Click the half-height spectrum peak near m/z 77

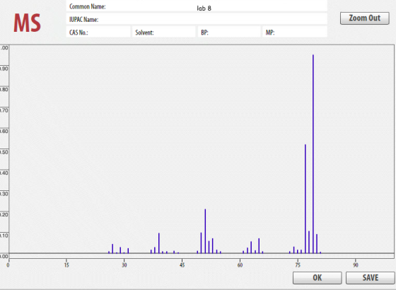[x=305, y=199]
